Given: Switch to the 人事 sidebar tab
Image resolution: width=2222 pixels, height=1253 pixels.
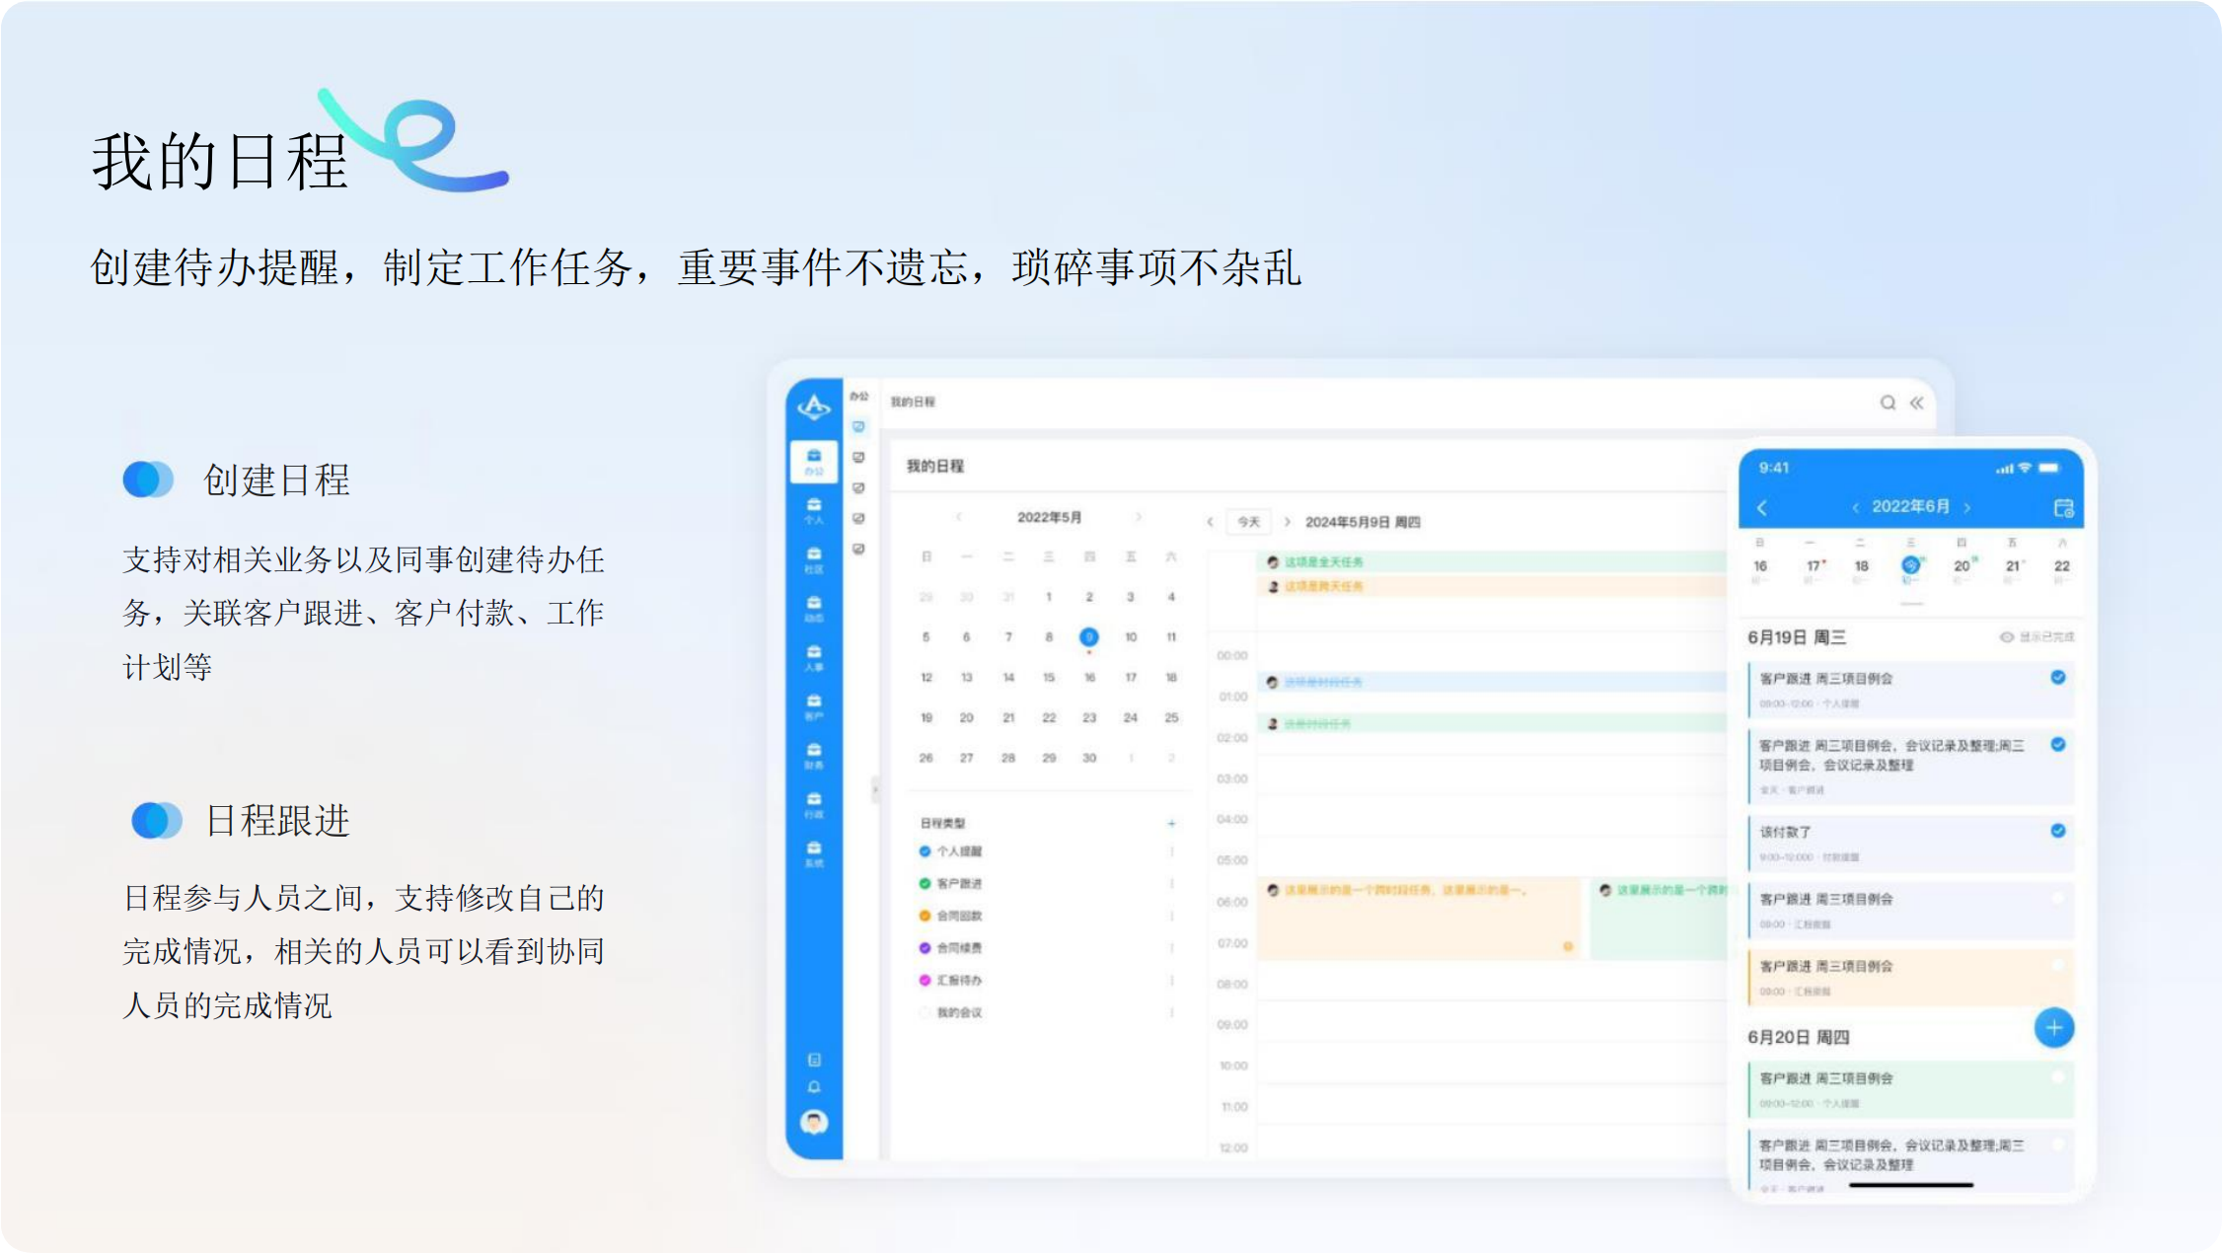Looking at the screenshot, I should point(814,657).
